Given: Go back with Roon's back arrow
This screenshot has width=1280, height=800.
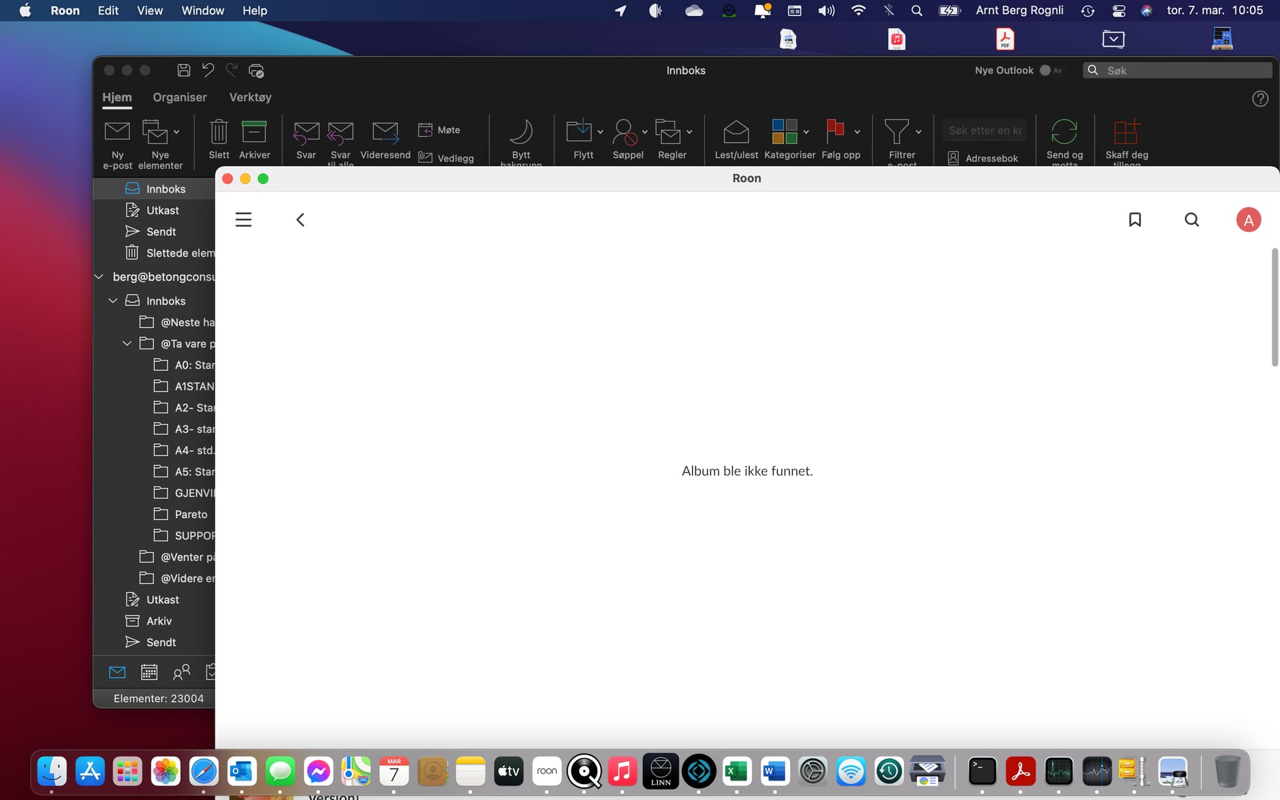Looking at the screenshot, I should [301, 220].
